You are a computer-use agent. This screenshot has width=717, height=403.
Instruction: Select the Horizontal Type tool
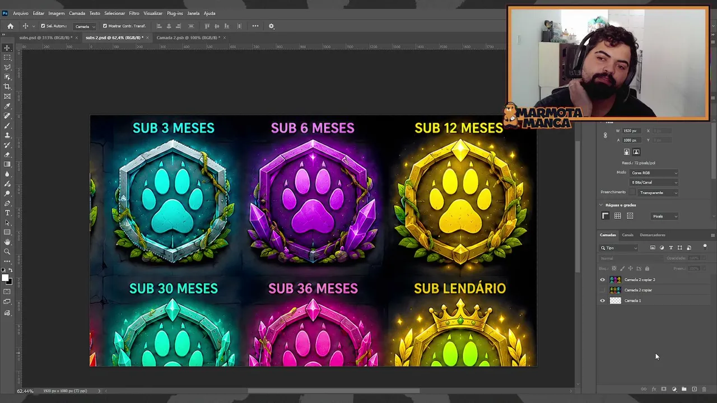point(7,213)
